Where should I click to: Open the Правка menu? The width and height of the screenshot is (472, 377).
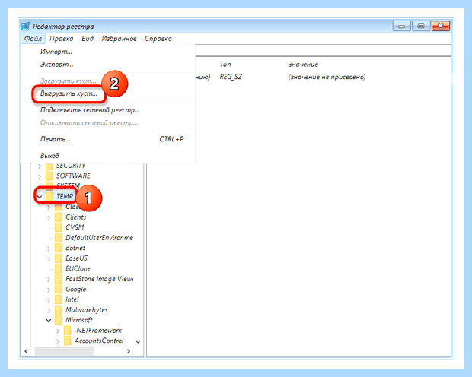pyautogui.click(x=62, y=39)
